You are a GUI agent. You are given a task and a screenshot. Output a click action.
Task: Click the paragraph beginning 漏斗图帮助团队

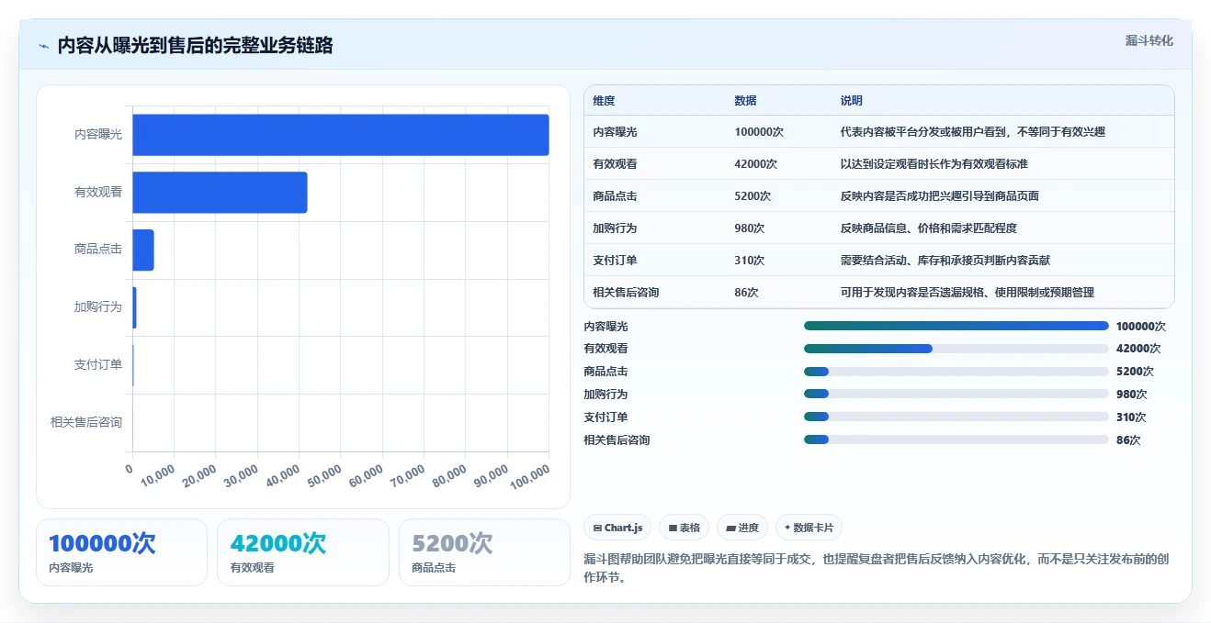877,569
